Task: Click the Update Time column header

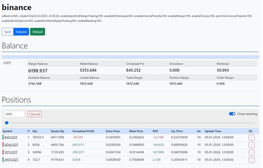Action: point(214,131)
